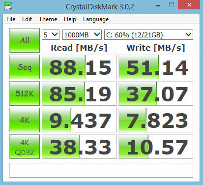Start the 512K test
Viewport: 203px width, 185px height.
click(x=25, y=93)
